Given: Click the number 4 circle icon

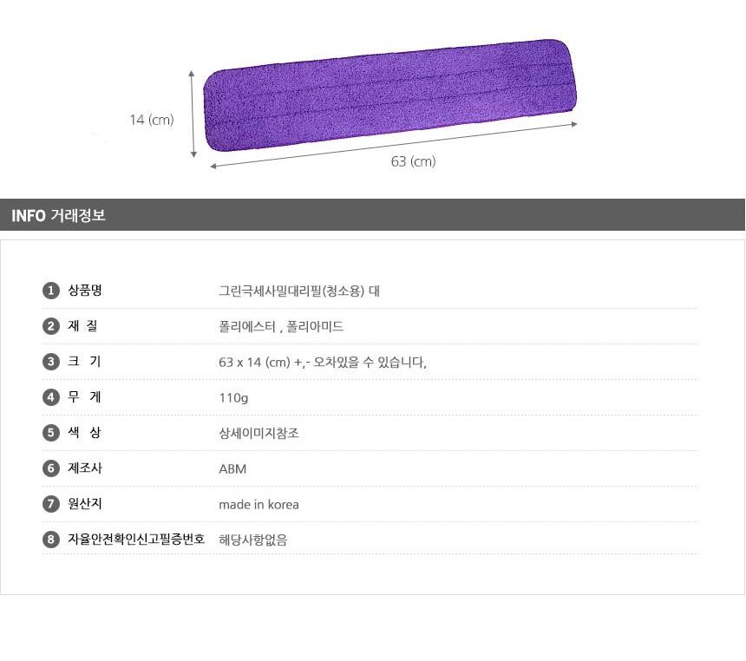Looking at the screenshot, I should tap(50, 397).
